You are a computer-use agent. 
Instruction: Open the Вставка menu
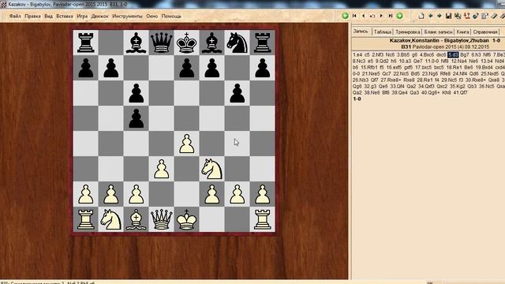coord(65,16)
